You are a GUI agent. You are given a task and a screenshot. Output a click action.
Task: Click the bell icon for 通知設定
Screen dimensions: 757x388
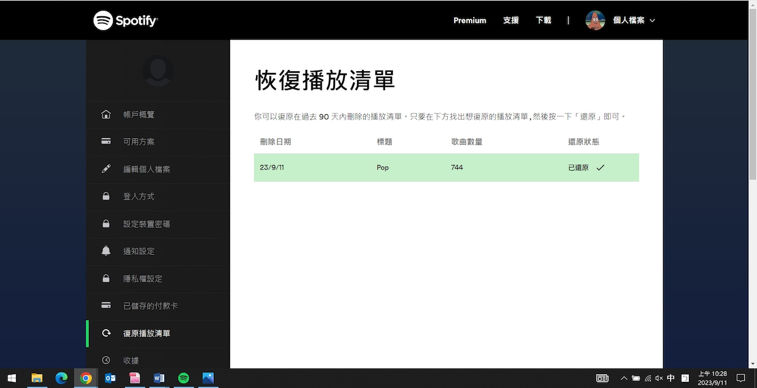(106, 251)
